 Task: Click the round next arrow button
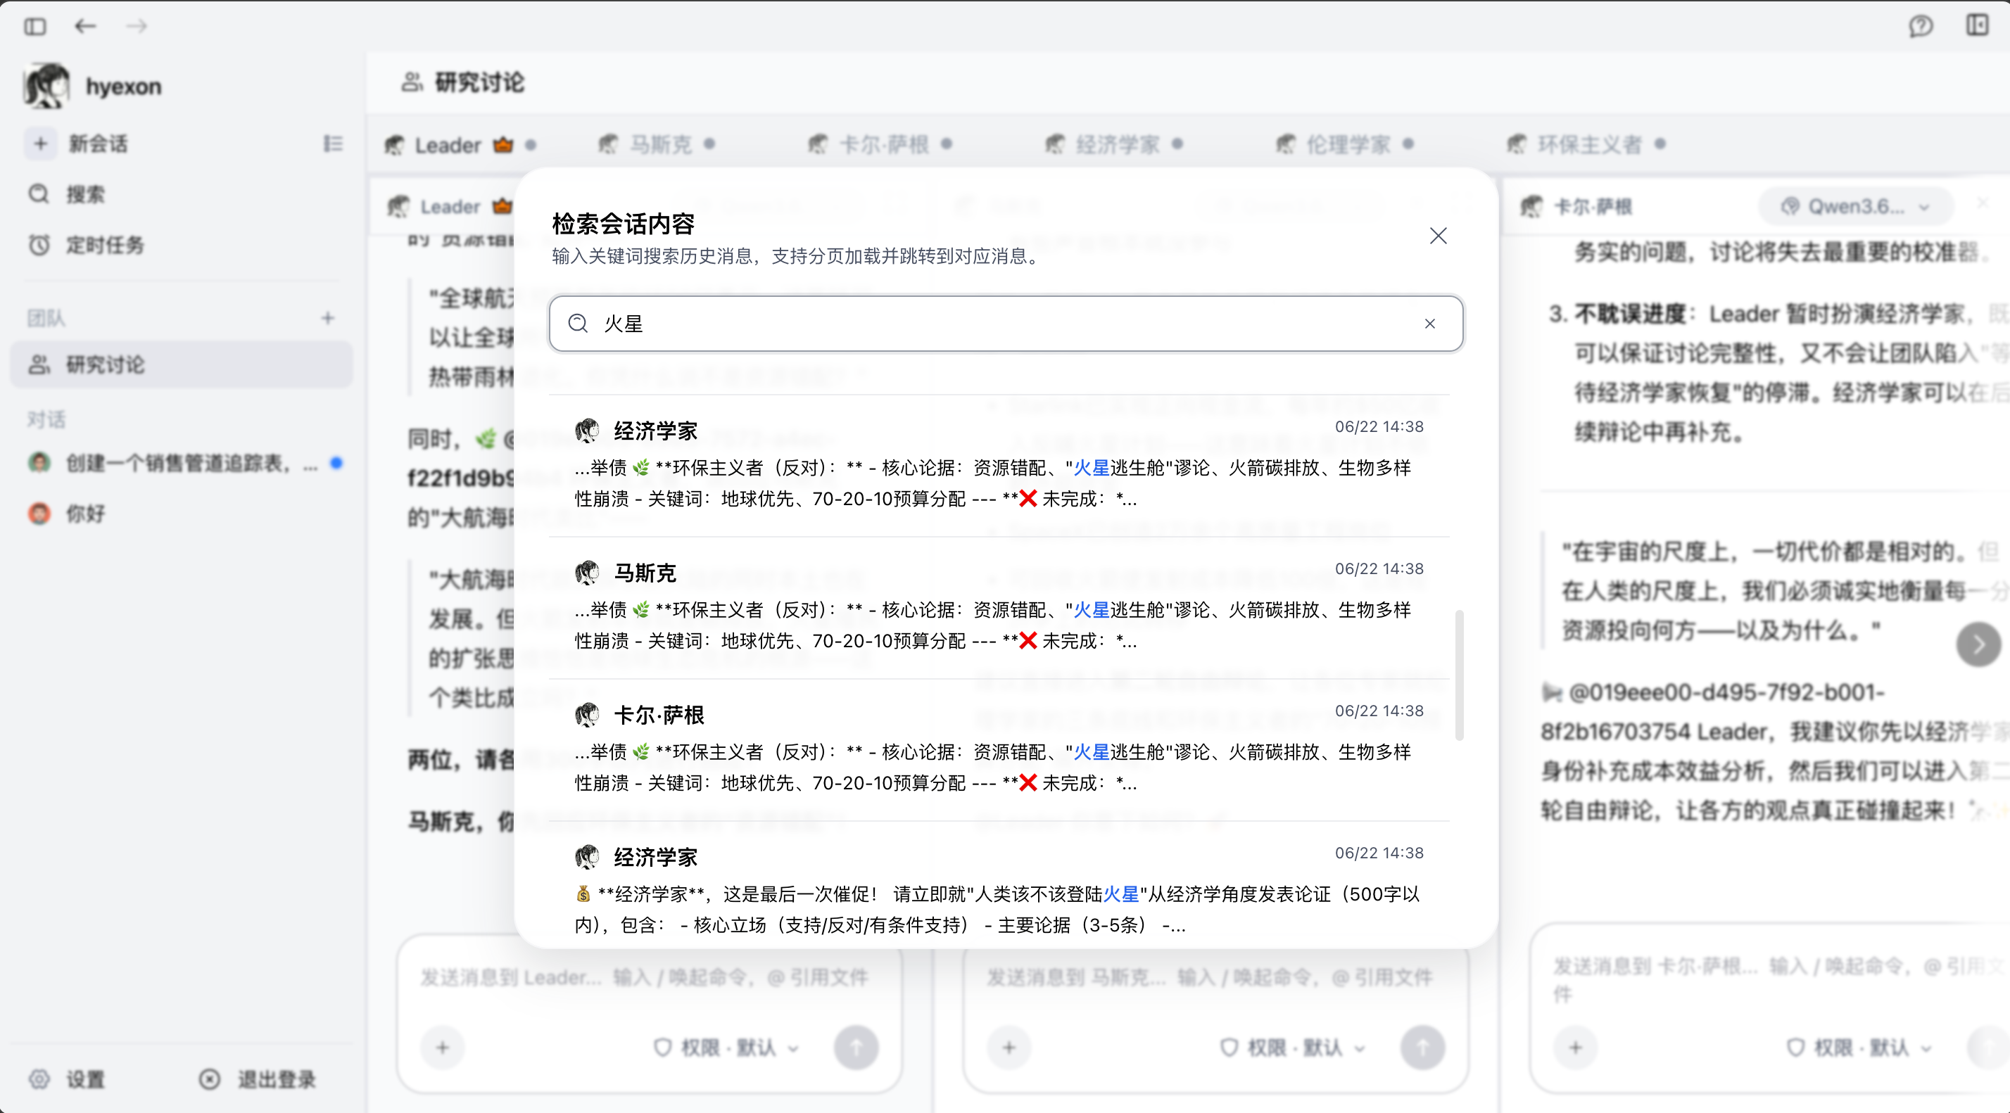coord(1978,644)
